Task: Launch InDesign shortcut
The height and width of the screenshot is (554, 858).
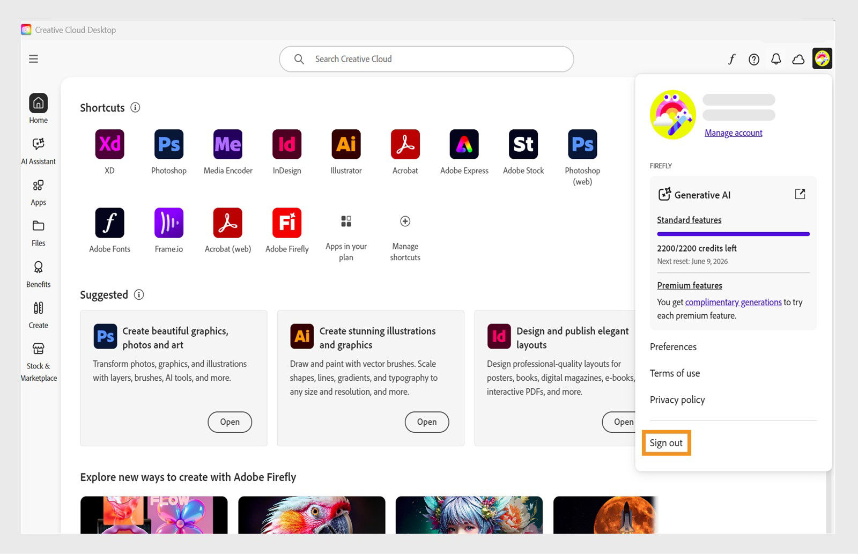Action: pos(287,144)
